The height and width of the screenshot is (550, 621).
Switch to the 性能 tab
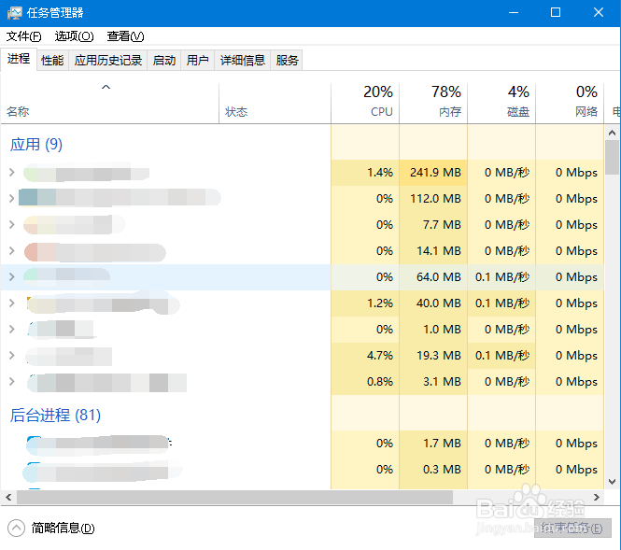click(52, 61)
